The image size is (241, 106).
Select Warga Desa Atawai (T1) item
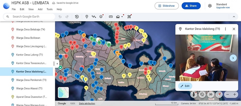click(x=27, y=88)
